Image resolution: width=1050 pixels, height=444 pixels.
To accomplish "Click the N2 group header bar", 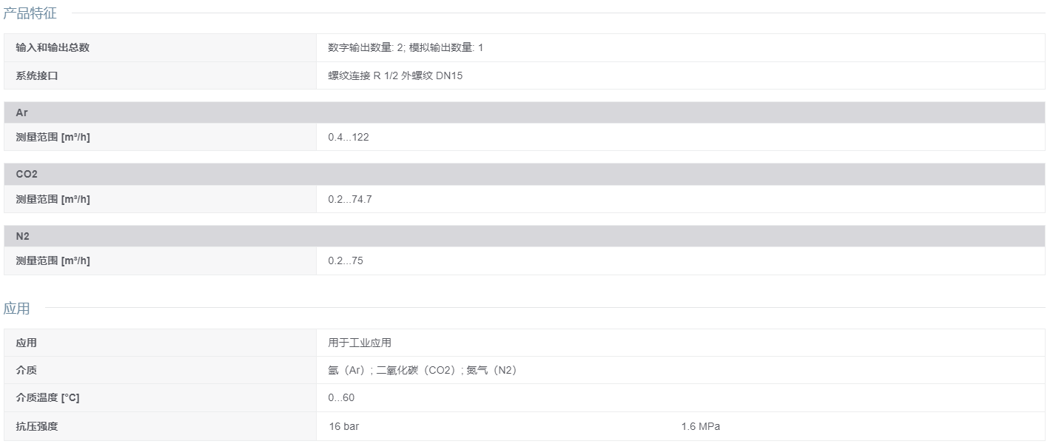I will [525, 236].
